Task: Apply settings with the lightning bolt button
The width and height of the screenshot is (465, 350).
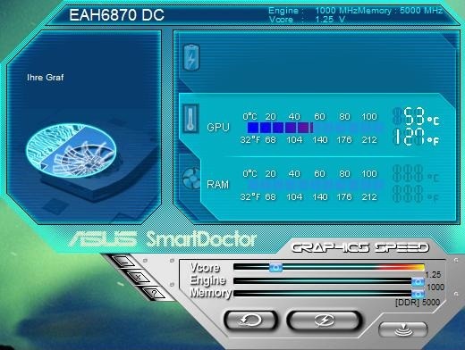Action: point(325,321)
